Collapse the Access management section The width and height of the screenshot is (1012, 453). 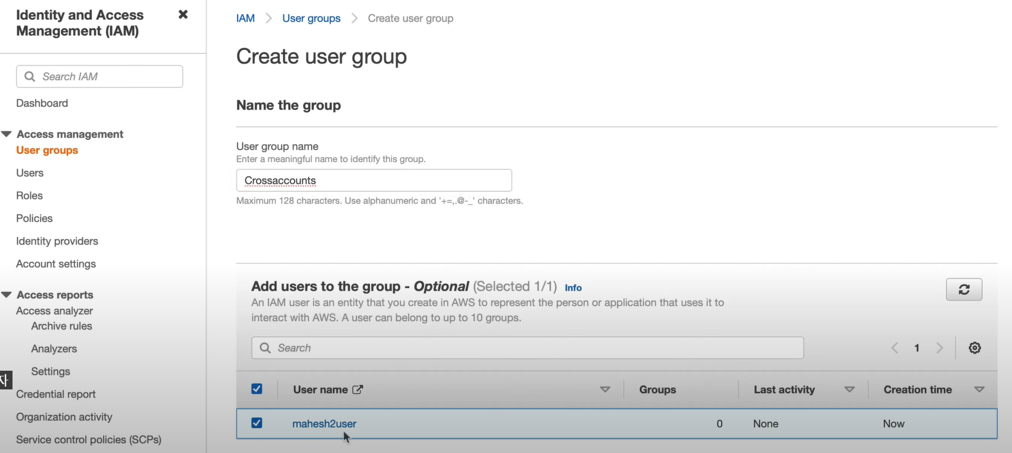point(7,134)
